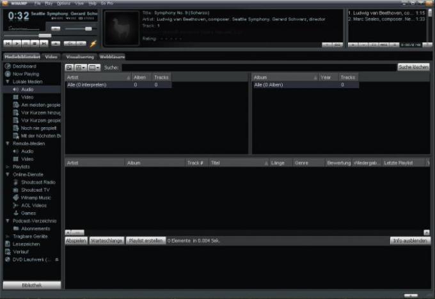Collapse the Lokale Medien tree node
The height and width of the screenshot is (299, 435).
[x=8, y=82]
